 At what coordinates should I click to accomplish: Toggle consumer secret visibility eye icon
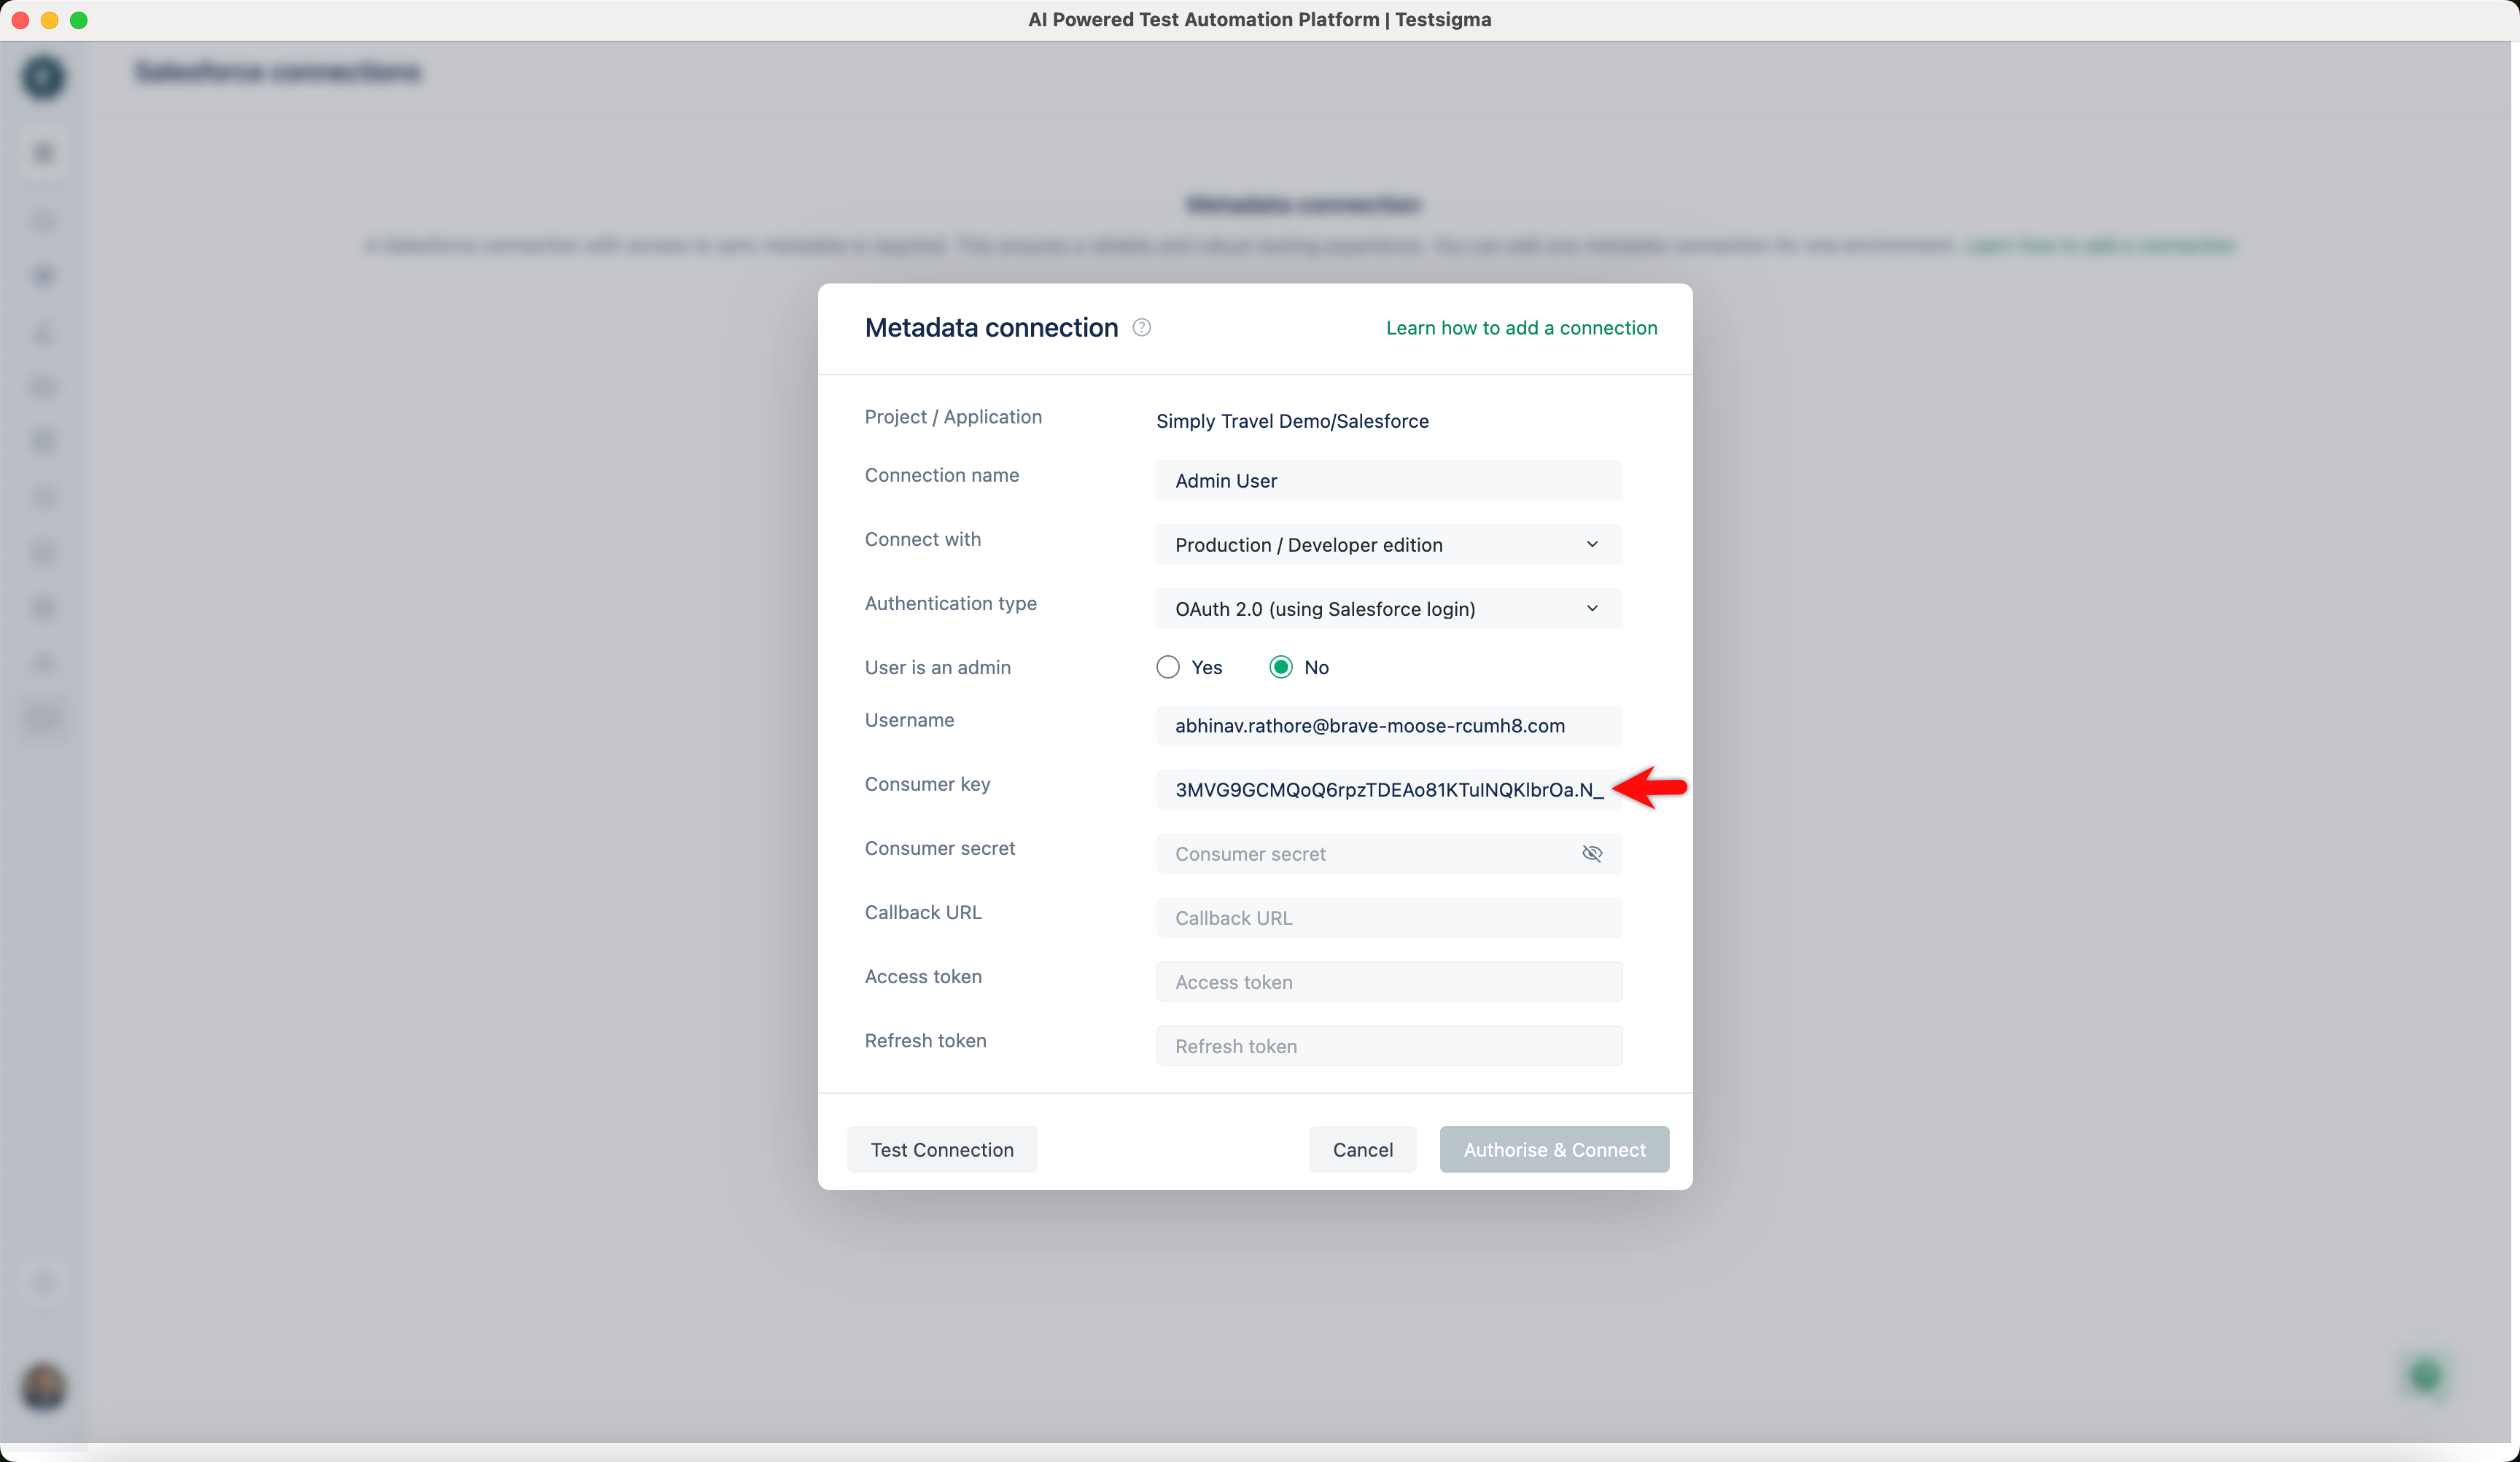1591,853
